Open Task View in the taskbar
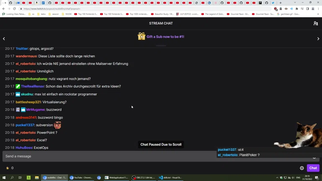The height and width of the screenshot is (181, 322). 20,178
